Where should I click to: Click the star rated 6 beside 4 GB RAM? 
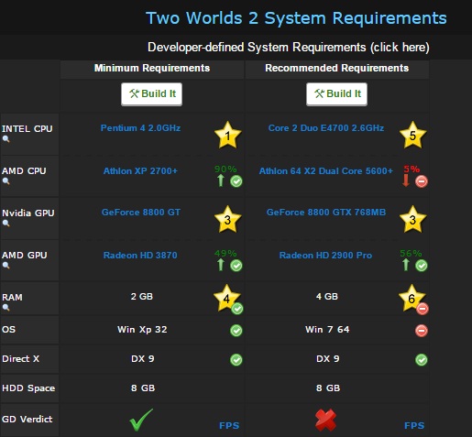(412, 299)
